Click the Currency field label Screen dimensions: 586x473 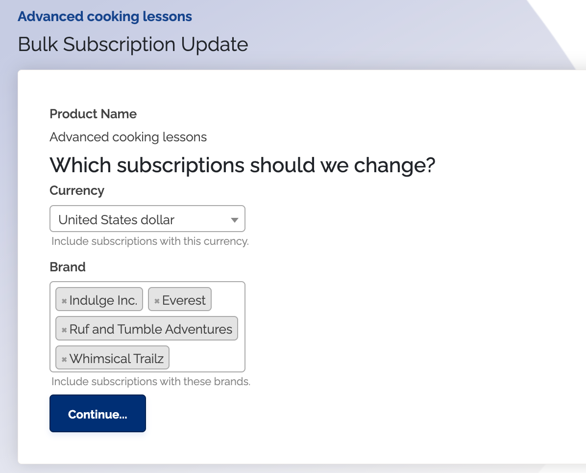coord(77,190)
